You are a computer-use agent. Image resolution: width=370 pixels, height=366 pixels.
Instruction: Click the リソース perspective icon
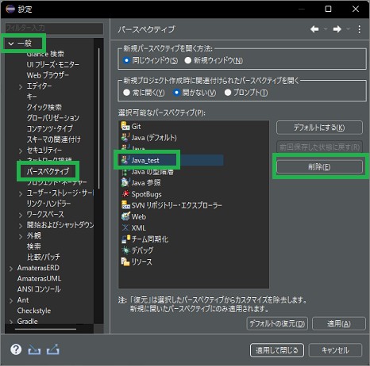click(x=125, y=261)
